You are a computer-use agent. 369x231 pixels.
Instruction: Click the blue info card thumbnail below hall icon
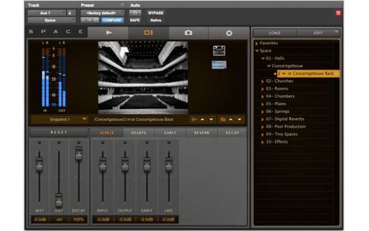pyautogui.click(x=219, y=65)
